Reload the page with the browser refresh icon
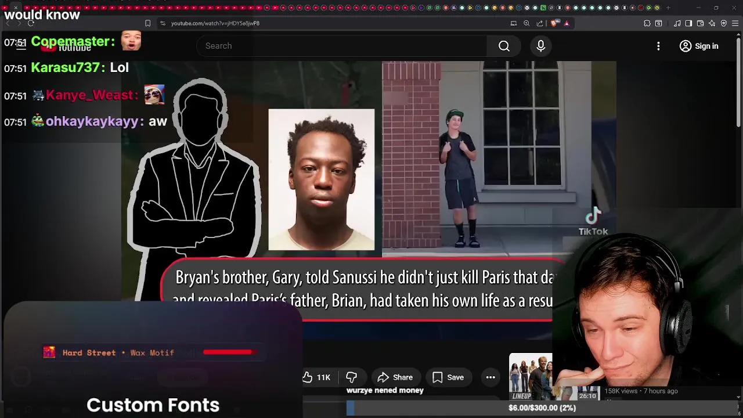This screenshot has width=743, height=418. click(x=31, y=23)
